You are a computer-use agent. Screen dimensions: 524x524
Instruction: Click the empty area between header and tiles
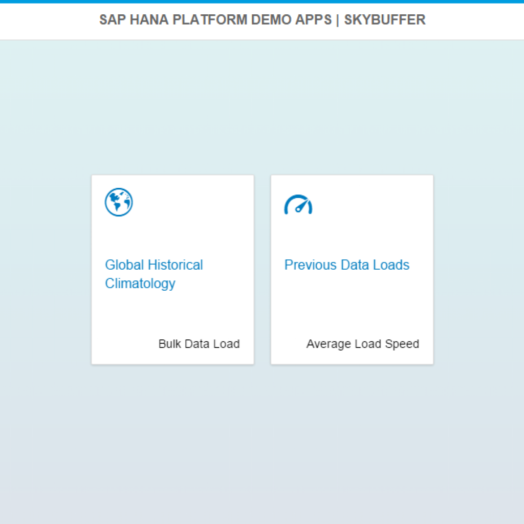pos(262,107)
